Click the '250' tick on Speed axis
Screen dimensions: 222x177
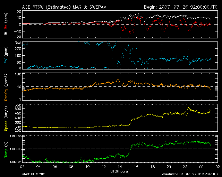coord(18,130)
